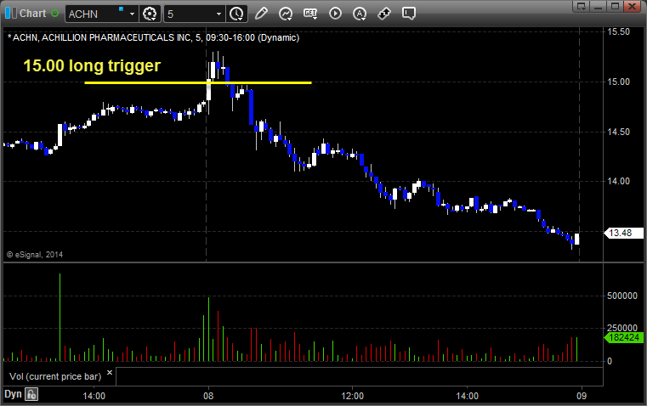Open the GET studies menu
647x406 pixels.
(x=310, y=14)
